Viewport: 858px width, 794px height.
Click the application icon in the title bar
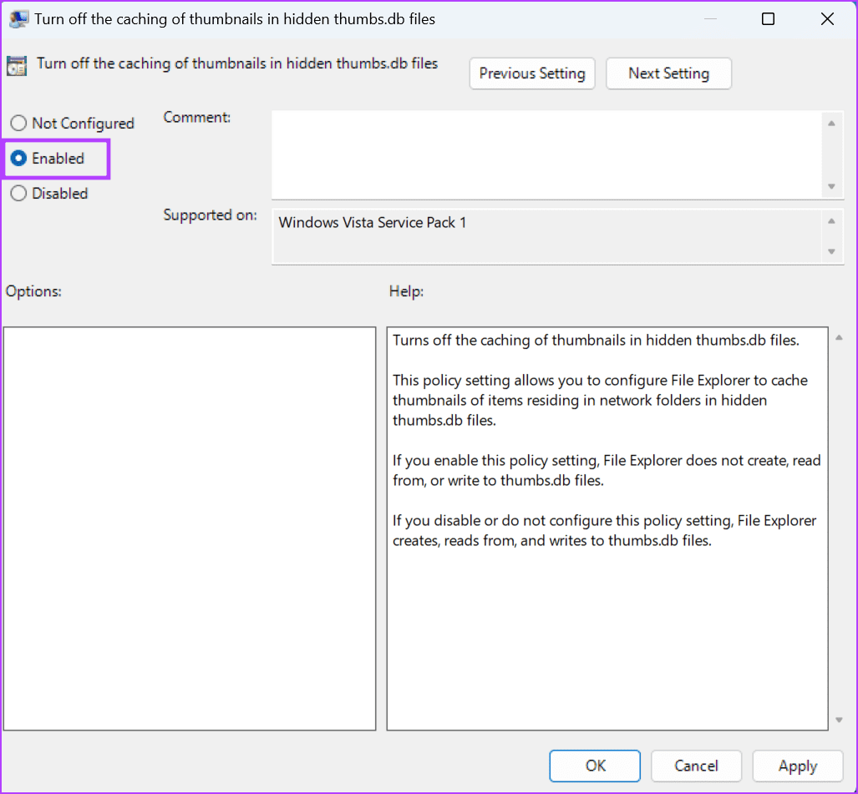pos(18,18)
